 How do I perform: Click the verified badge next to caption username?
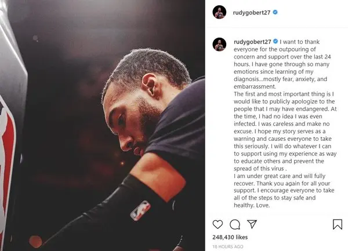(275, 42)
